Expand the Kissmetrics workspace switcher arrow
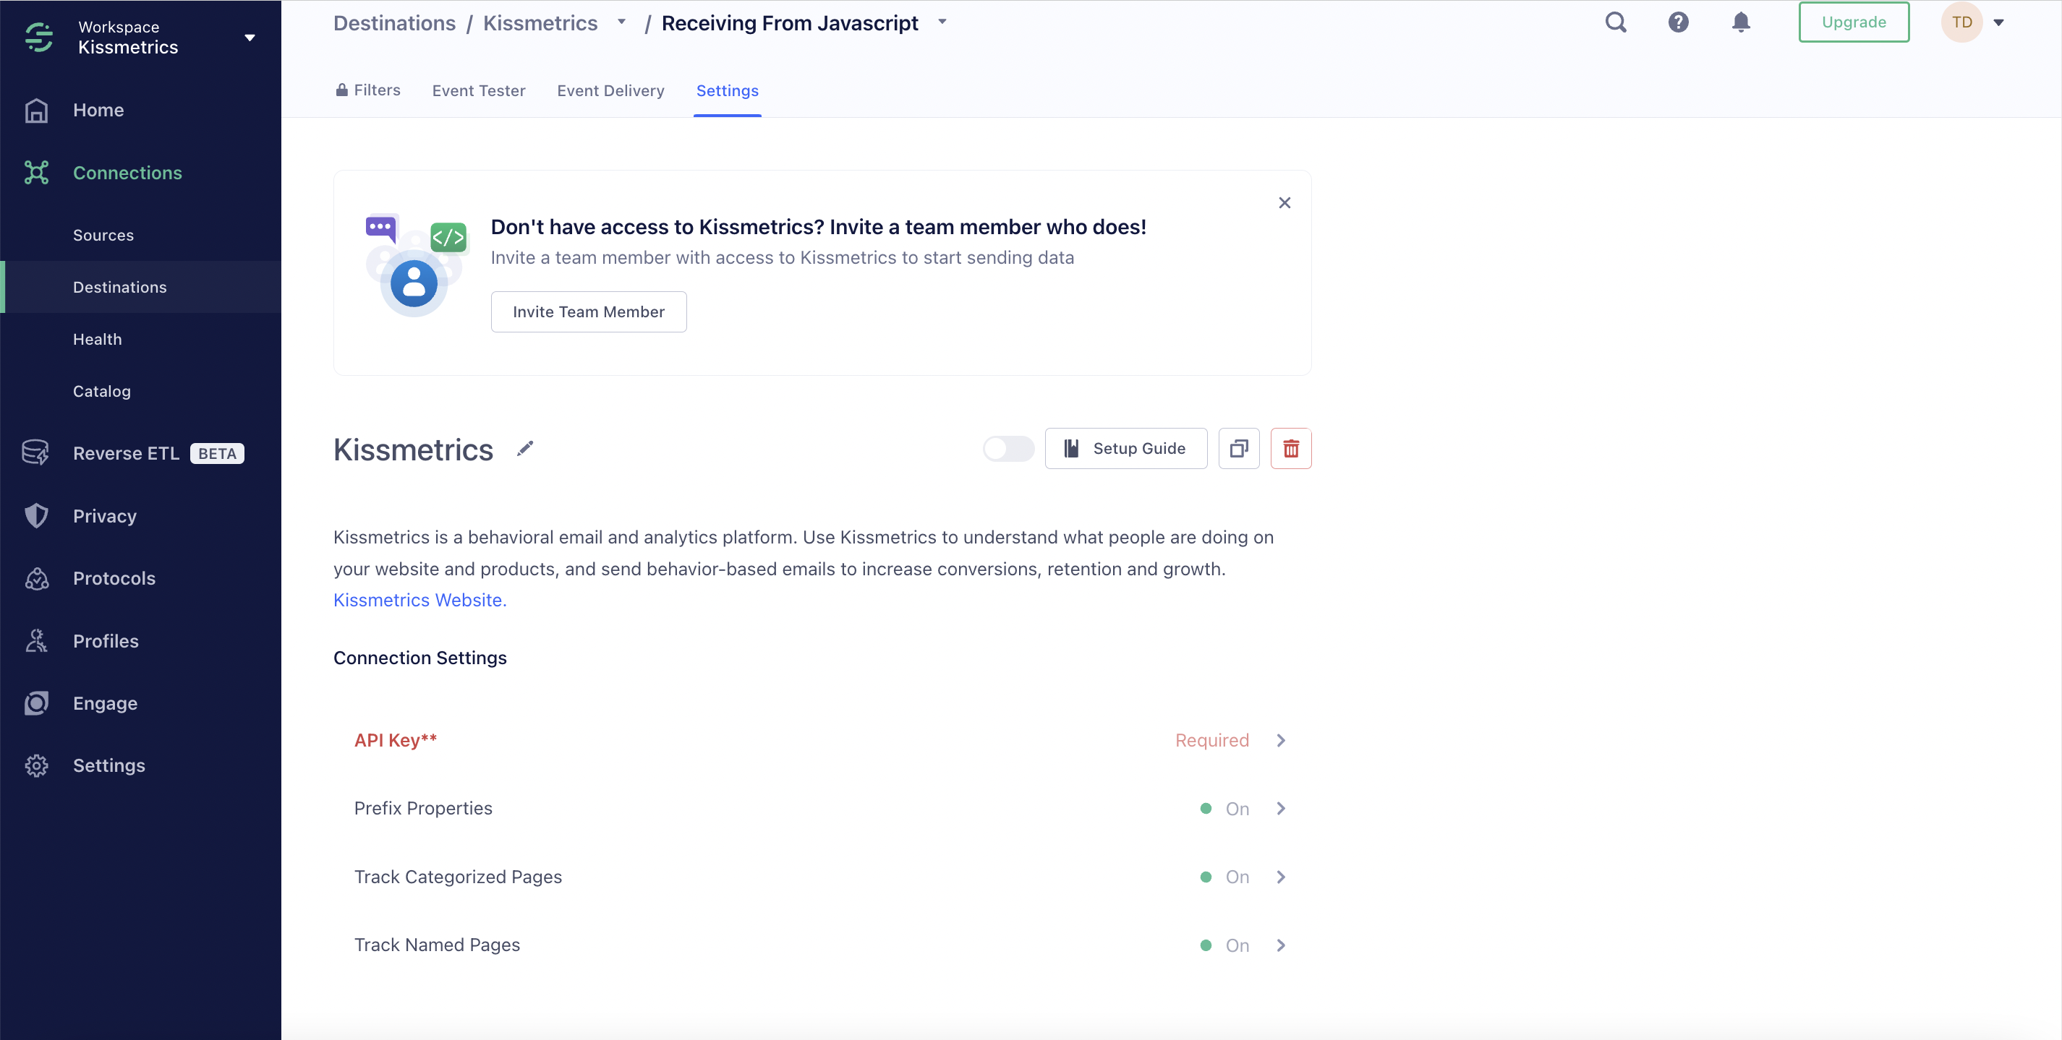2062x1040 pixels. [250, 38]
